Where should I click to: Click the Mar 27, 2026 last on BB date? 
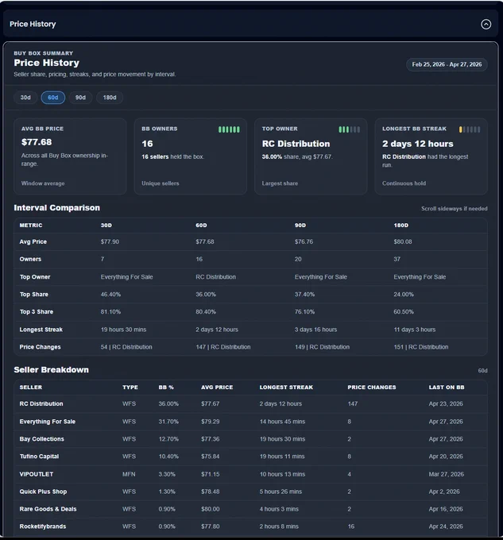[446, 474]
